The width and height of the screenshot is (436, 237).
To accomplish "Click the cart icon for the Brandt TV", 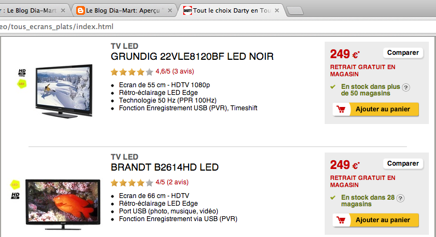I will click(x=341, y=220).
